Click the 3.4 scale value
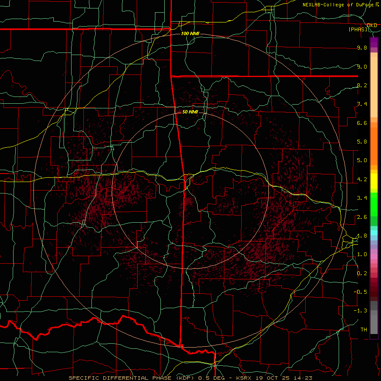The image size is (381, 381). pos(362,198)
